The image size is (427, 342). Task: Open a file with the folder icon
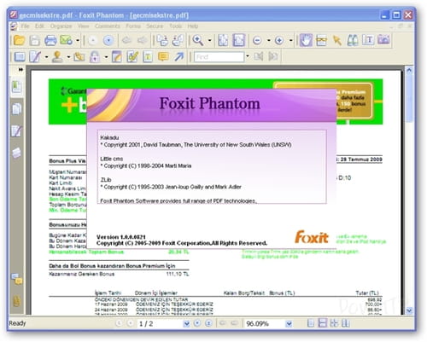tap(19, 40)
